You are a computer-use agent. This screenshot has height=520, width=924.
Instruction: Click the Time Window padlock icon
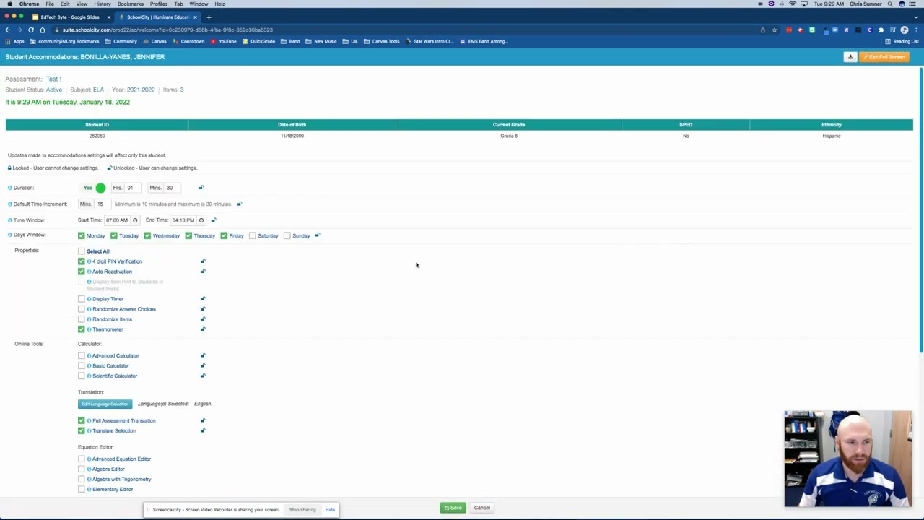[214, 220]
